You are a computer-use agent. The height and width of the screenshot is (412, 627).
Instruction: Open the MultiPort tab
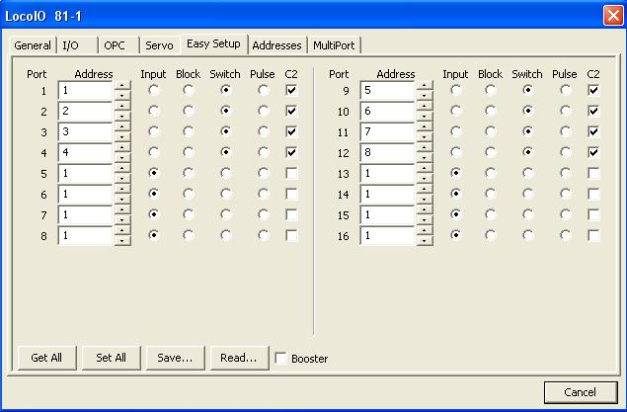[x=335, y=45]
